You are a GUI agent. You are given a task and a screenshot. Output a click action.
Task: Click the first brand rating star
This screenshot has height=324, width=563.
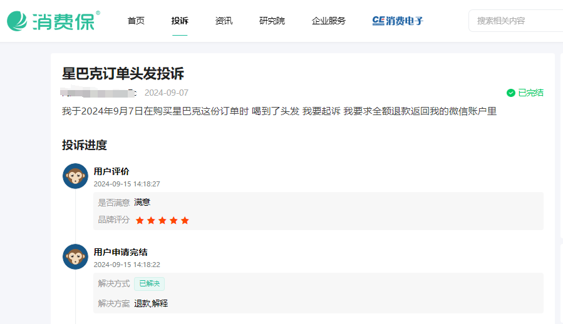click(x=140, y=220)
